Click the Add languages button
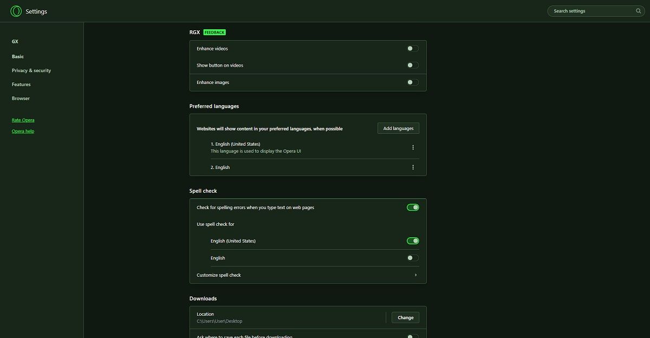The image size is (650, 338). point(398,128)
